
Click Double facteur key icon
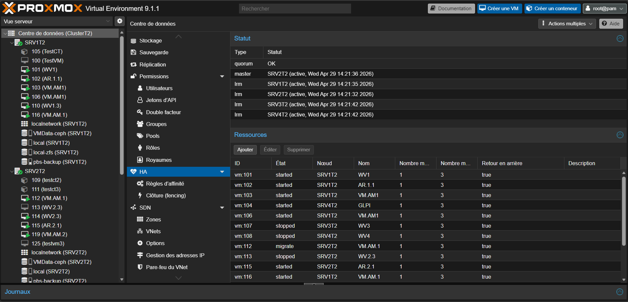(140, 112)
